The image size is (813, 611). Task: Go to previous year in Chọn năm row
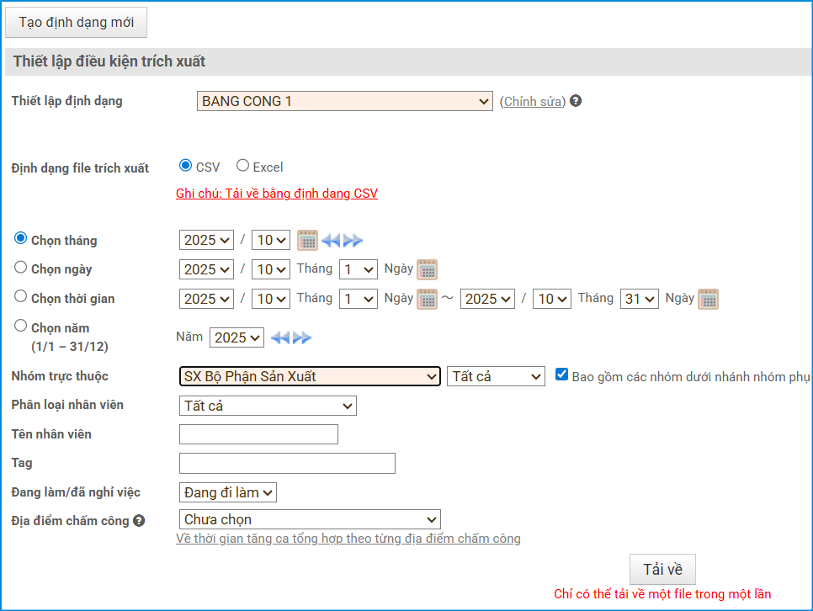(280, 337)
